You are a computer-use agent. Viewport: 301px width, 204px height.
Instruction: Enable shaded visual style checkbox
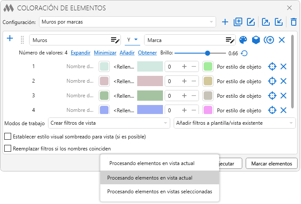tap(8, 137)
